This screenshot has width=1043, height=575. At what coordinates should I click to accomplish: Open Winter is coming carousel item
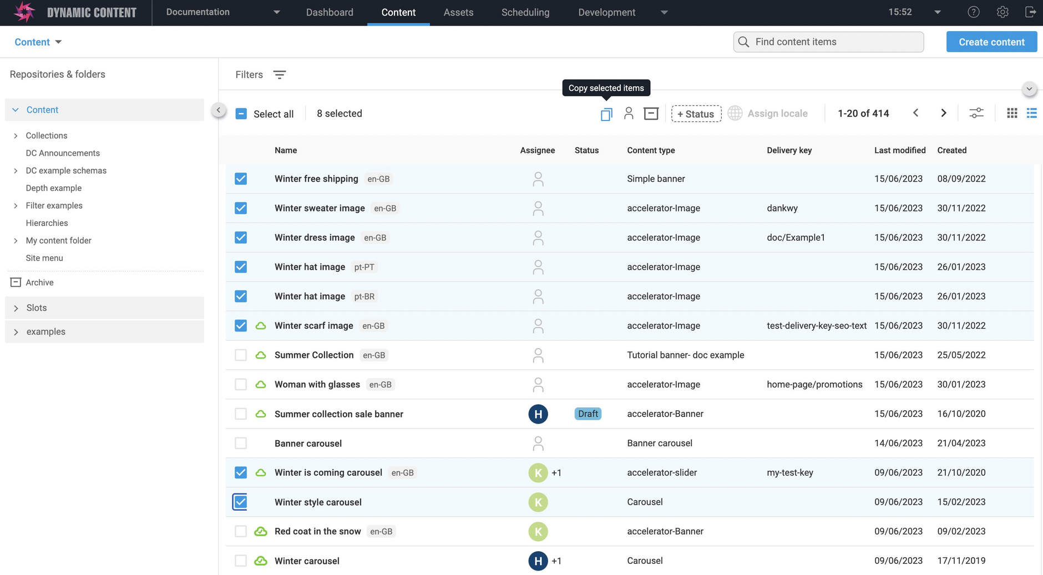[328, 473]
